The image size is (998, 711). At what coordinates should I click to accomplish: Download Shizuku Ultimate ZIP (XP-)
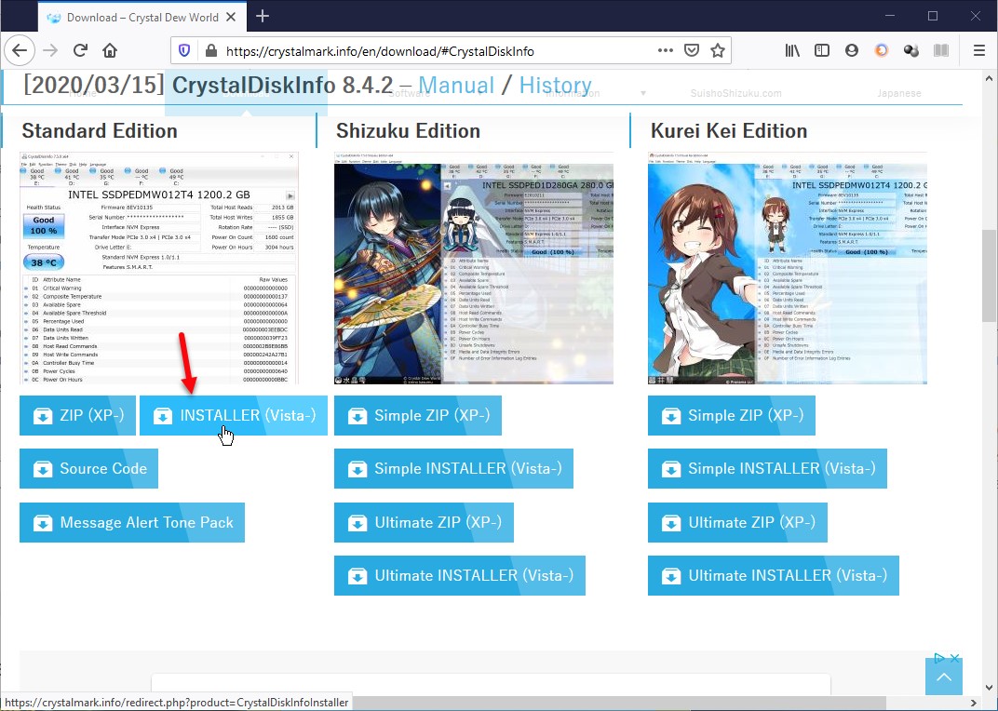(424, 523)
